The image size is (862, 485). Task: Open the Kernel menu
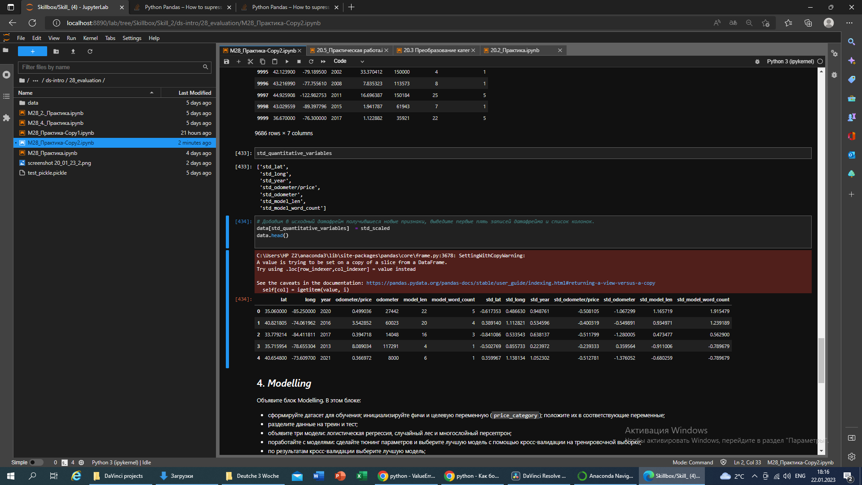pos(90,38)
